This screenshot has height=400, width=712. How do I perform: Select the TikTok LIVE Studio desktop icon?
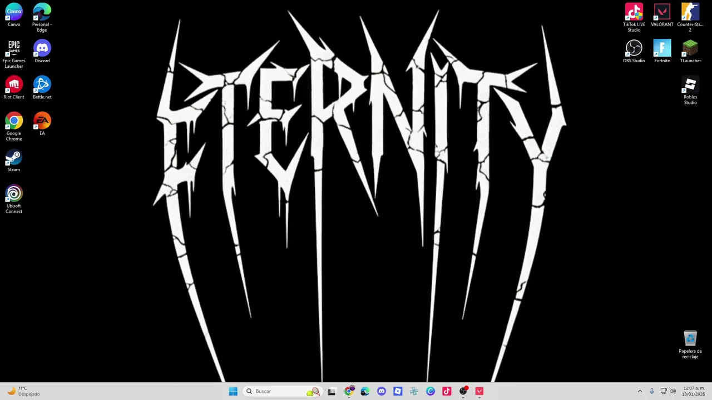click(x=634, y=18)
